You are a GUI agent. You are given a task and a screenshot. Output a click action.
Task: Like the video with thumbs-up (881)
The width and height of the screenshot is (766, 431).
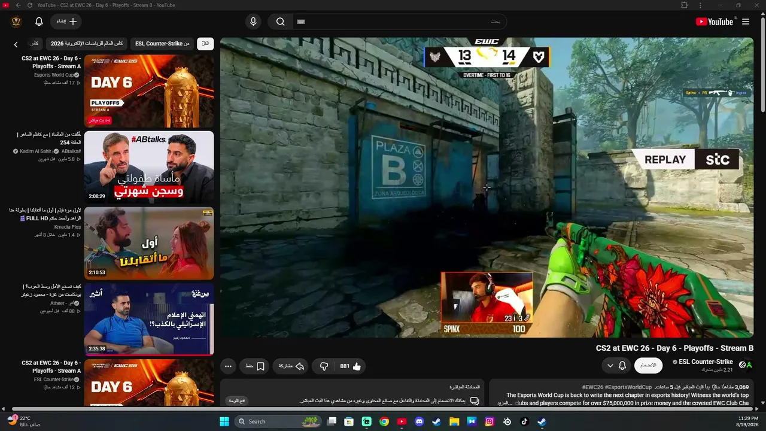point(350,366)
